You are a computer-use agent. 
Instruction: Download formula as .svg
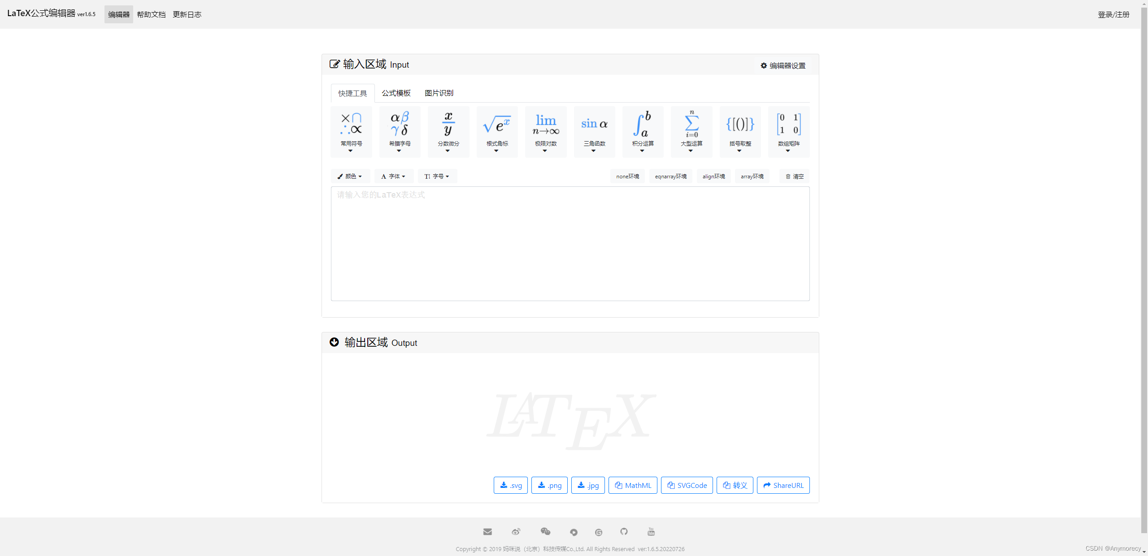click(511, 485)
